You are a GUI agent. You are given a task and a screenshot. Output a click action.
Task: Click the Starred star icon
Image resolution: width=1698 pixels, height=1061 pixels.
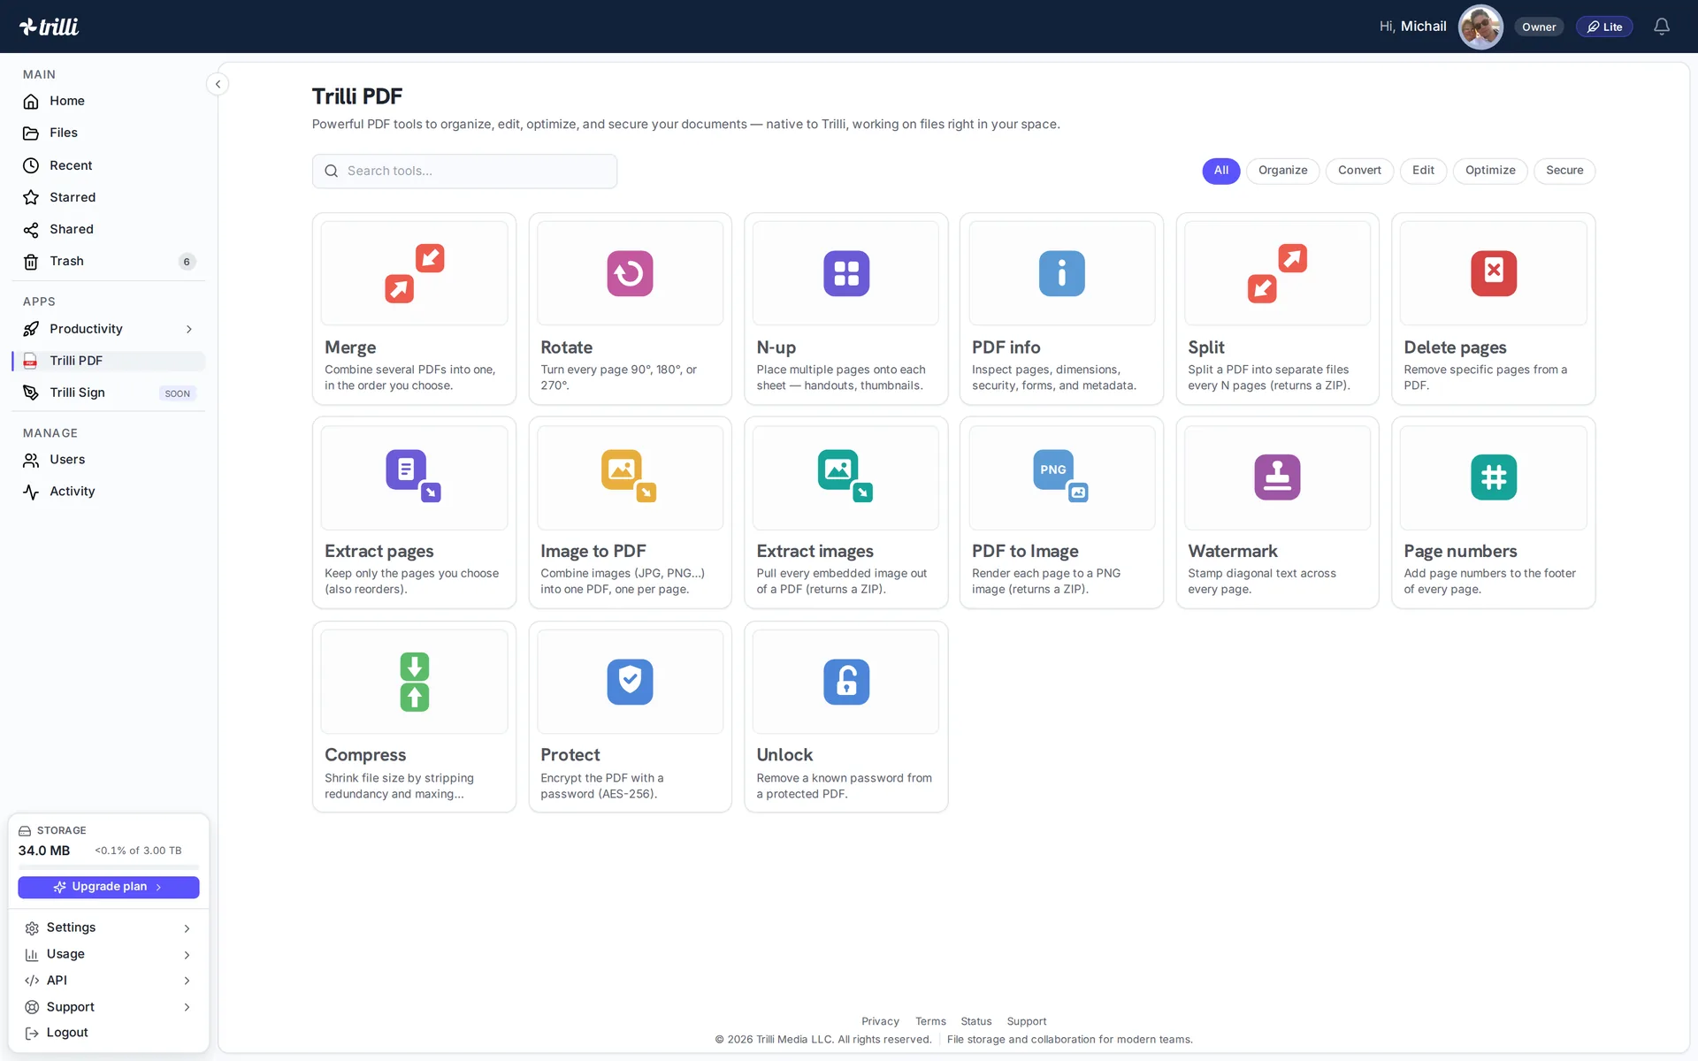pyautogui.click(x=31, y=197)
